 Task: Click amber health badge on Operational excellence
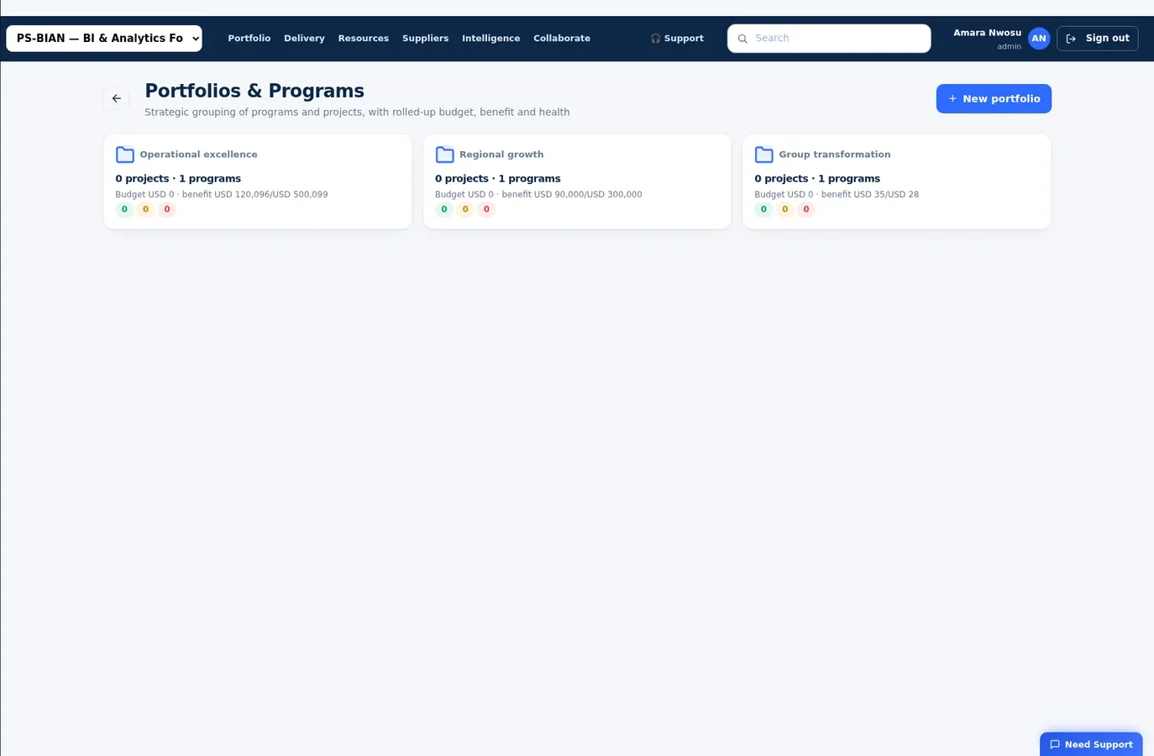click(x=145, y=210)
